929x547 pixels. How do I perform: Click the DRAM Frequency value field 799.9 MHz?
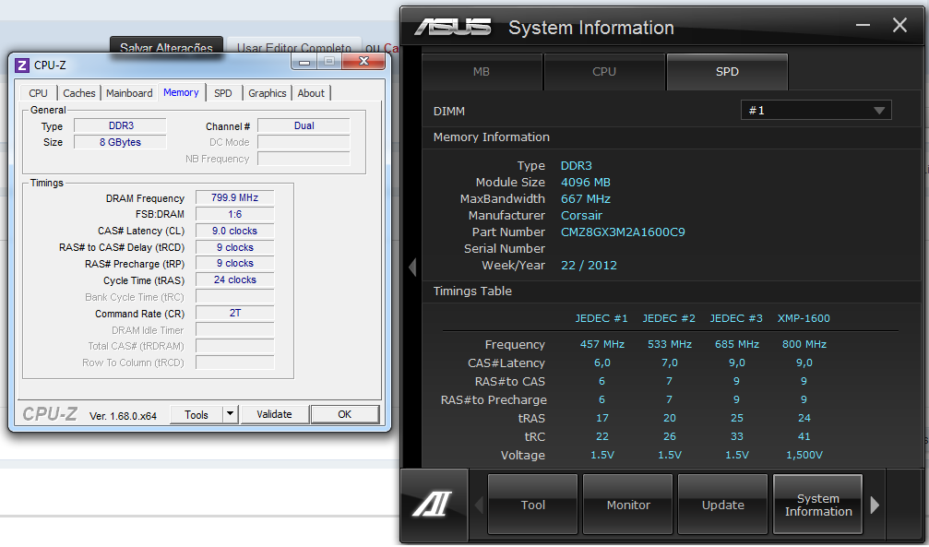pos(235,198)
